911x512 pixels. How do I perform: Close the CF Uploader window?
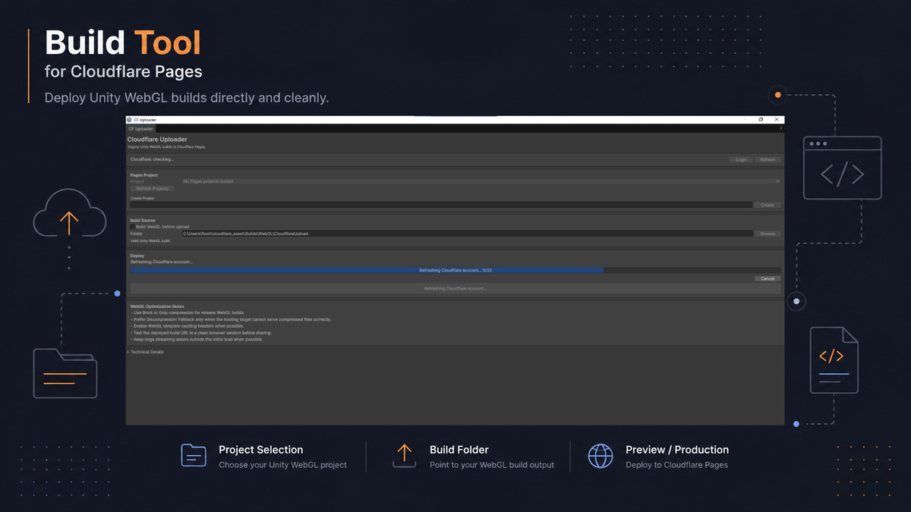776,120
